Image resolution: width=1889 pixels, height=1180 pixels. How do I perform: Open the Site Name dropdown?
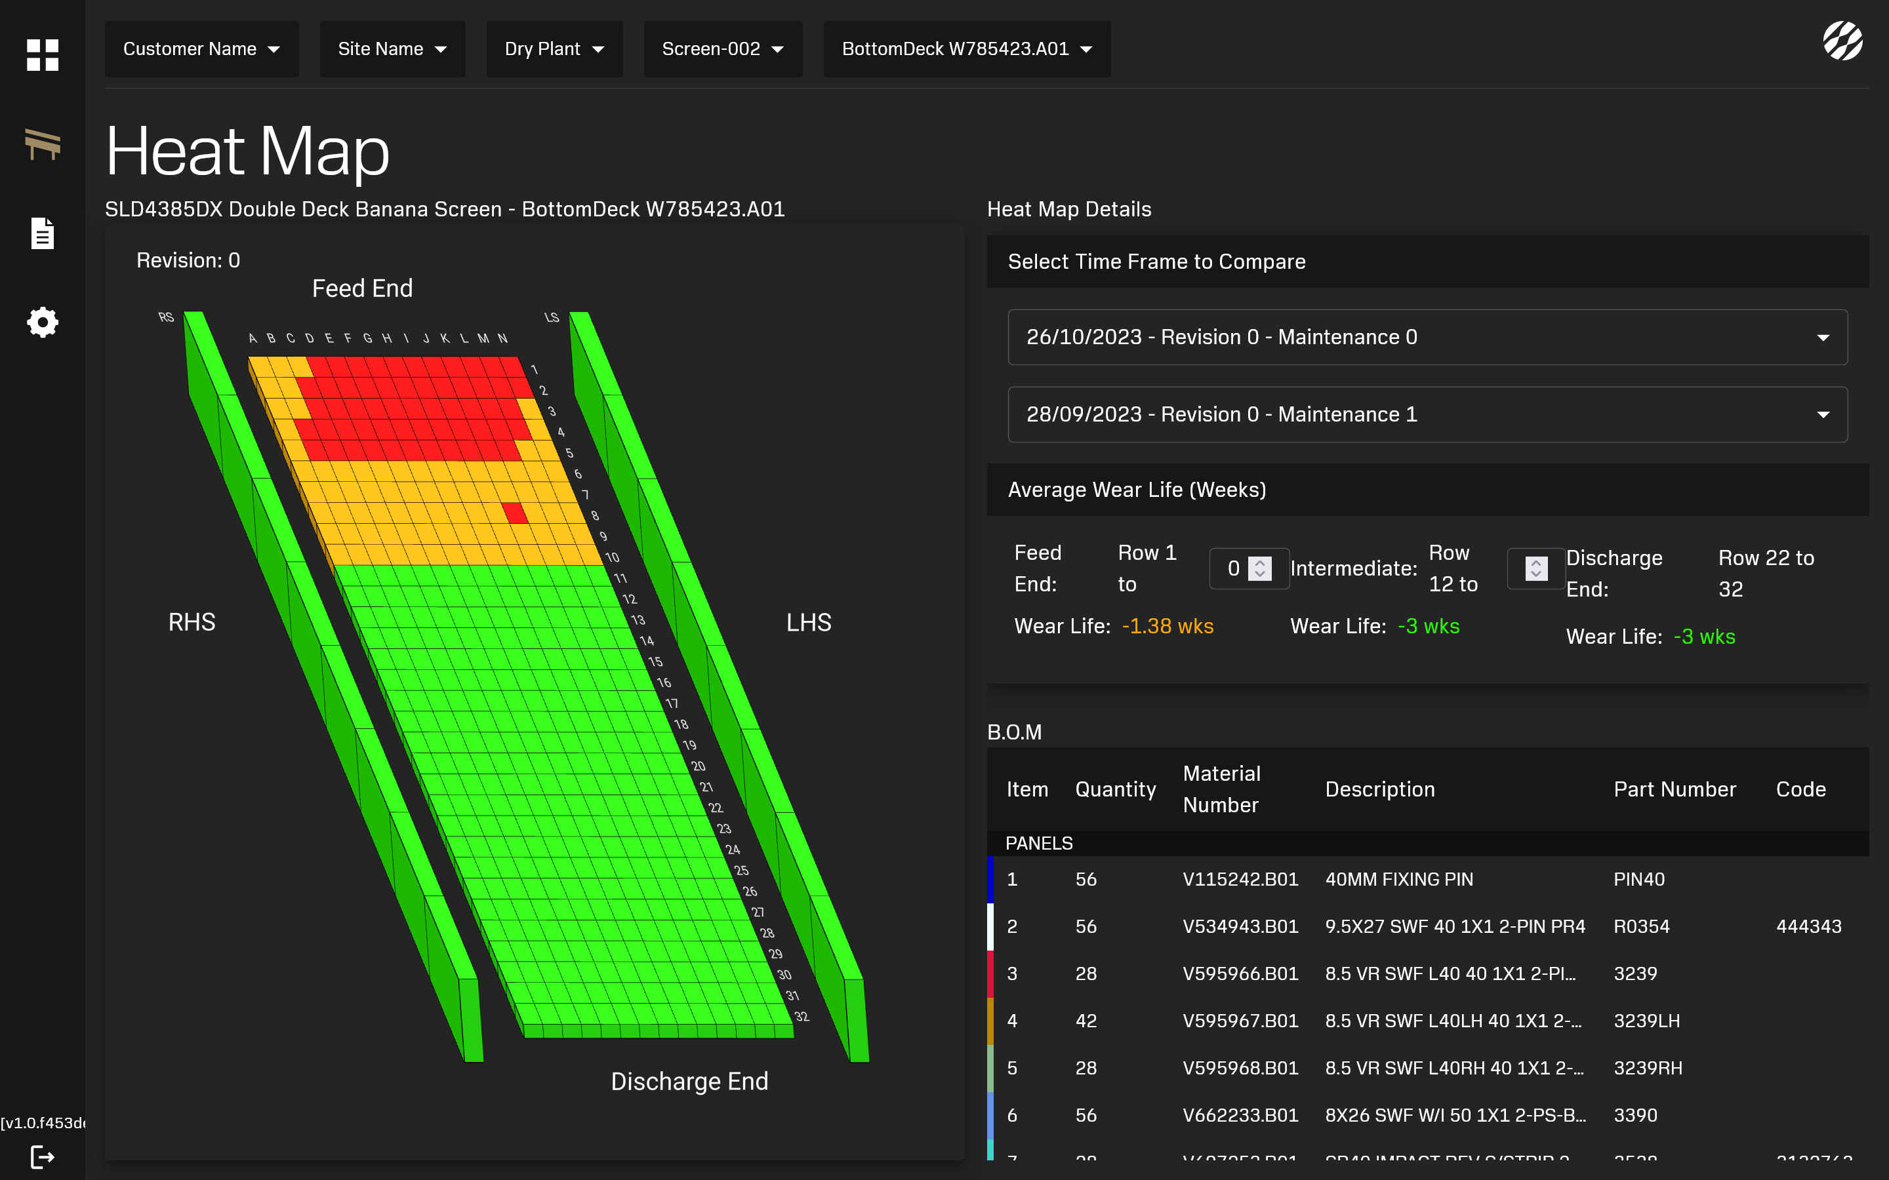pos(392,49)
